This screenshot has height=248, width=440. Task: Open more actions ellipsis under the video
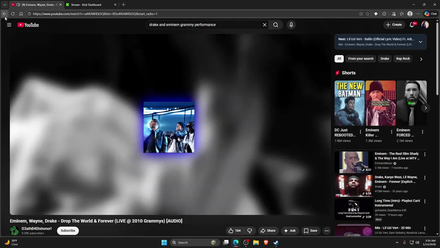pyautogui.click(x=327, y=231)
